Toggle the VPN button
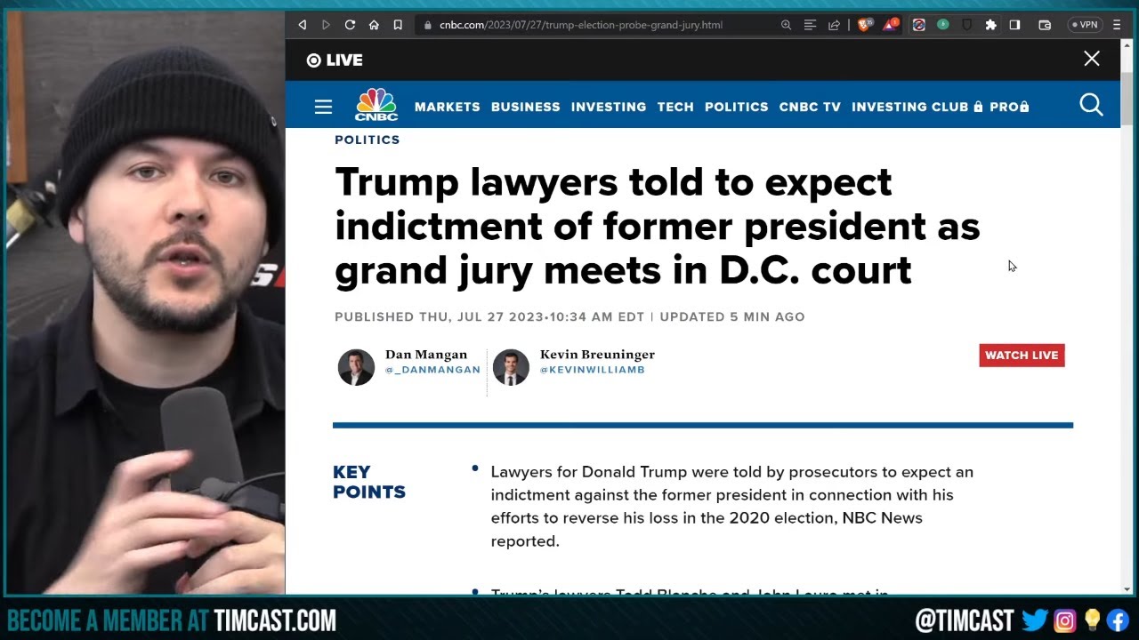Image resolution: width=1139 pixels, height=640 pixels. coord(1084,25)
